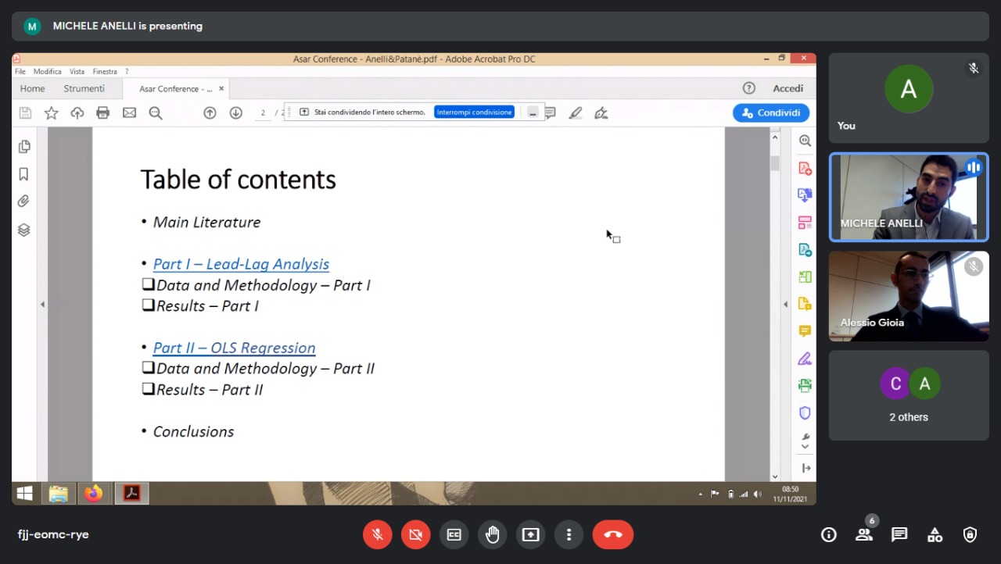Viewport: 1001px width, 564px height.
Task: Click the search zoom tool in right pane
Action: [805, 141]
